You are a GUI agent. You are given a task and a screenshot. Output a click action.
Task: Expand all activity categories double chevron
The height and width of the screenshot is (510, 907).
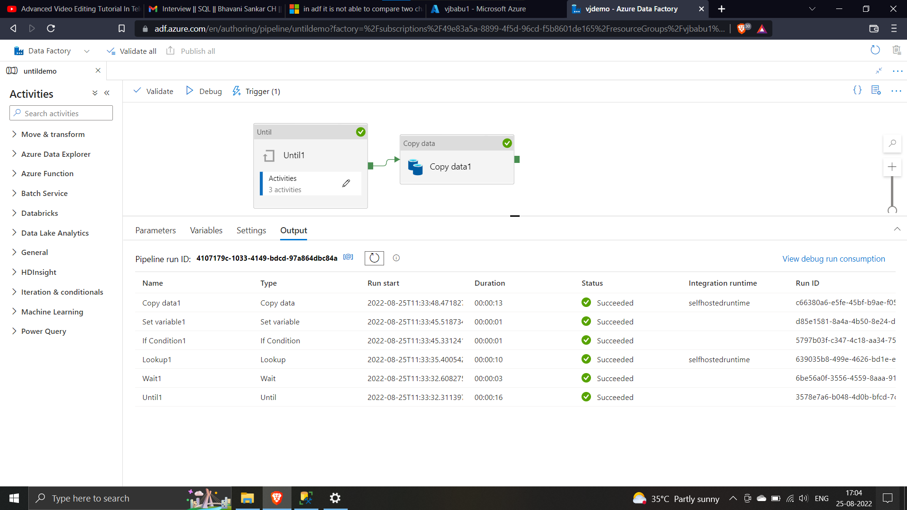(95, 93)
